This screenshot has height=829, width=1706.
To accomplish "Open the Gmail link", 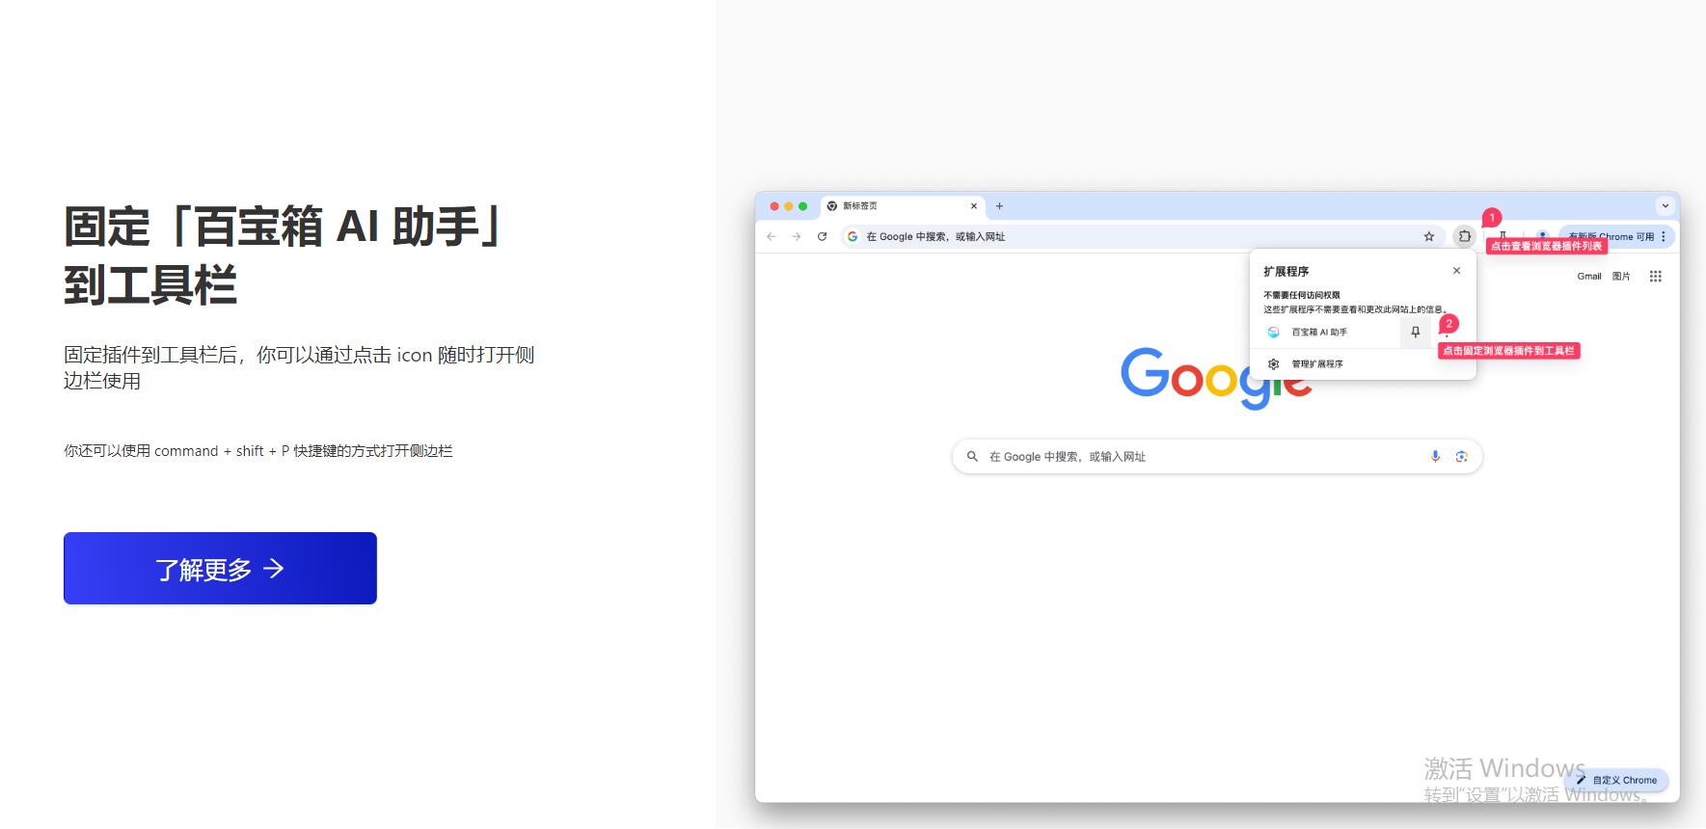I will click(x=1589, y=277).
